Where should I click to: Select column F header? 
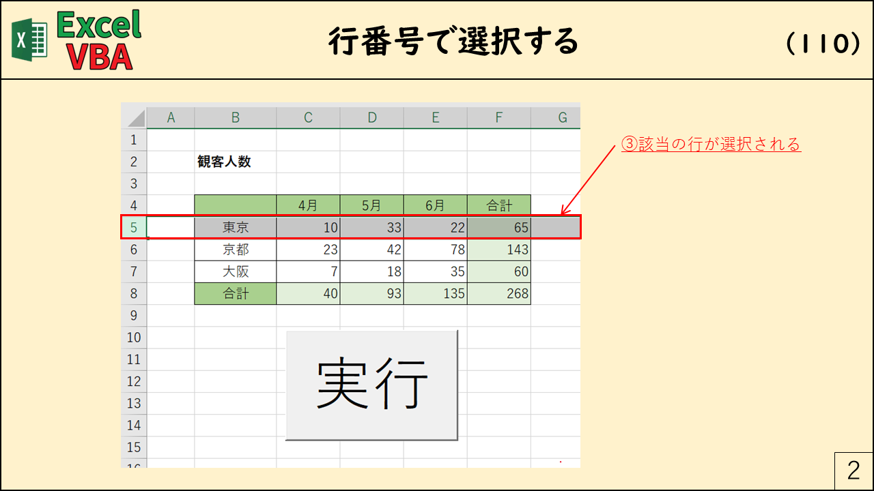tap(498, 118)
